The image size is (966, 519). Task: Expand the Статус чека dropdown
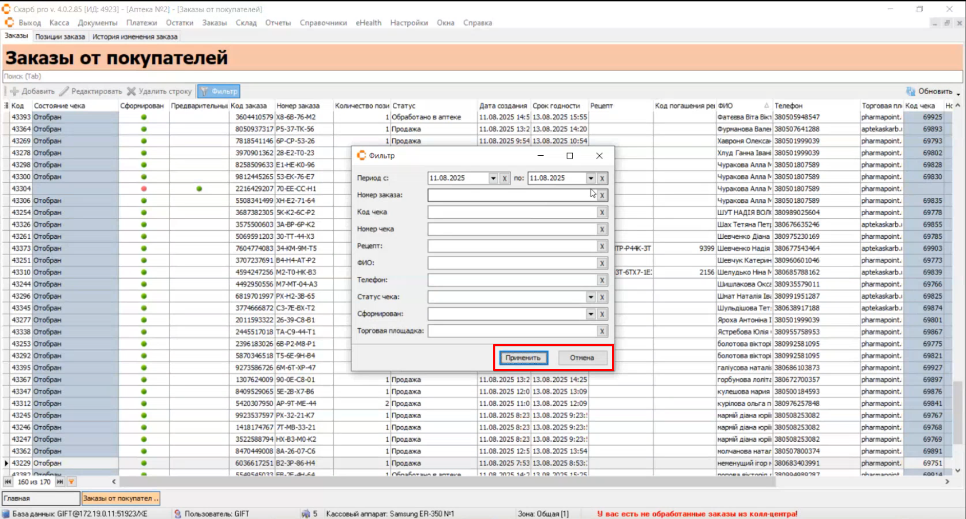point(591,297)
